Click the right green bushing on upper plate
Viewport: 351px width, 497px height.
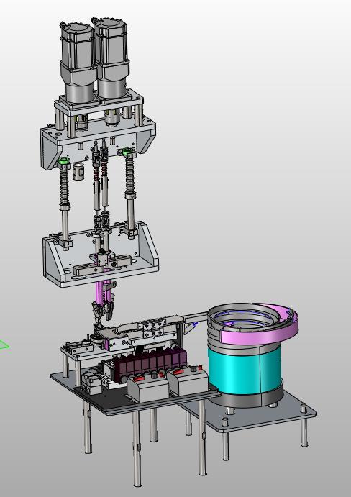(x=127, y=152)
